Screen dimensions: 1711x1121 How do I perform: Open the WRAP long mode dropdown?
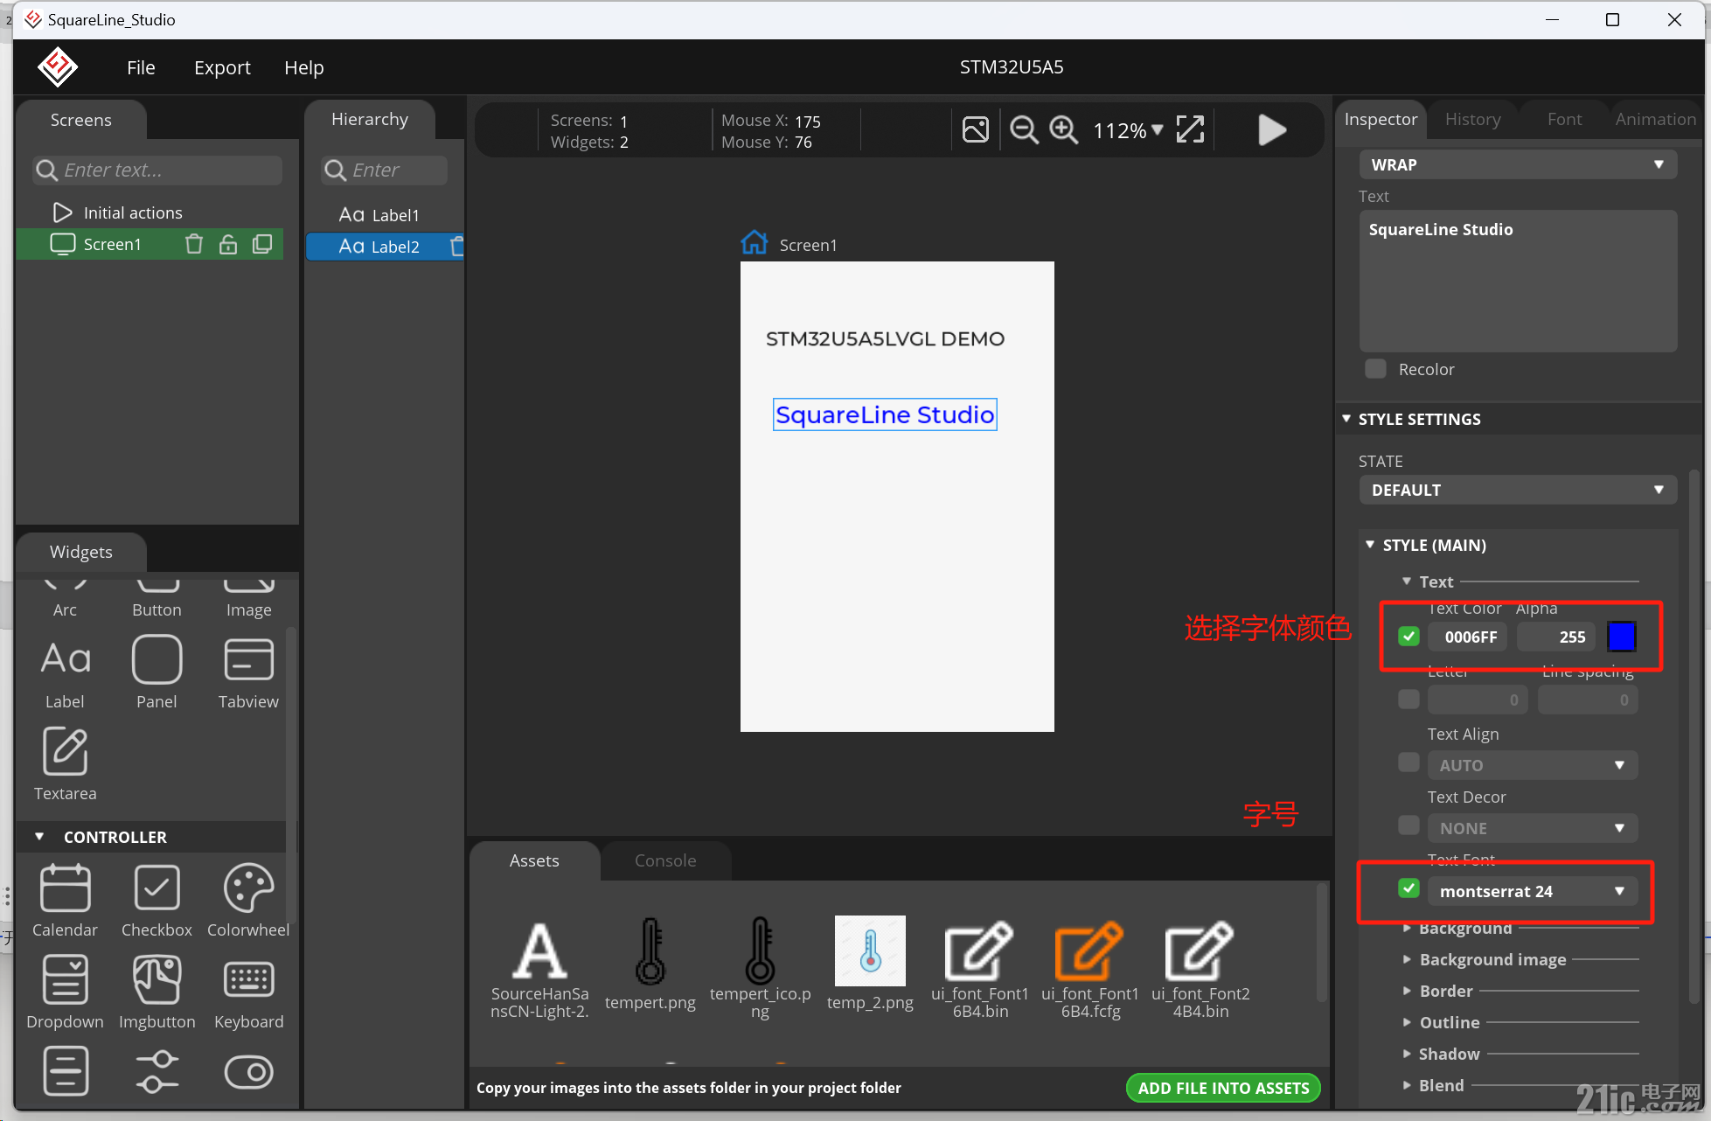click(x=1518, y=164)
